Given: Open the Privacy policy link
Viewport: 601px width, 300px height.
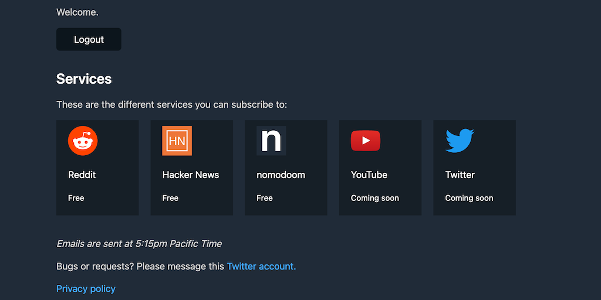Looking at the screenshot, I should pos(86,288).
